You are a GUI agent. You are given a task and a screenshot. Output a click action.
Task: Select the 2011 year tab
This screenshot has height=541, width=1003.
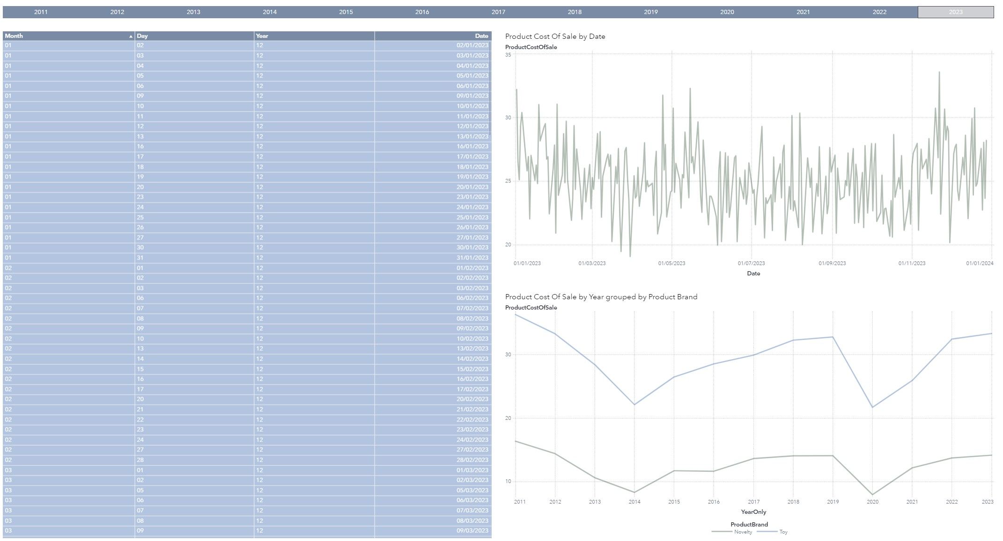[41, 12]
